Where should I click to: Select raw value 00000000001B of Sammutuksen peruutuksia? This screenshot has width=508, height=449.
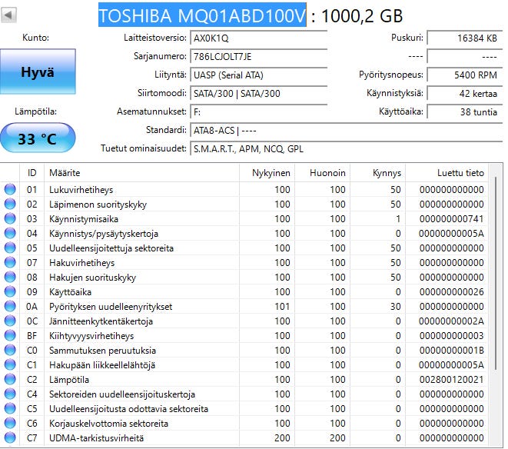point(451,350)
